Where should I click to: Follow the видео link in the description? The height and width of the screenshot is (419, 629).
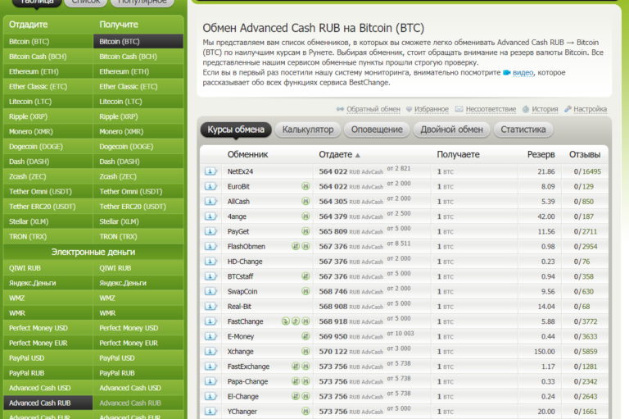pos(523,73)
